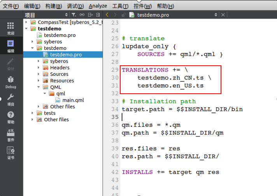This screenshot has width=277, height=196.
Task: Open Help (帮助) mode in sidebar
Action: click(x=11, y=117)
